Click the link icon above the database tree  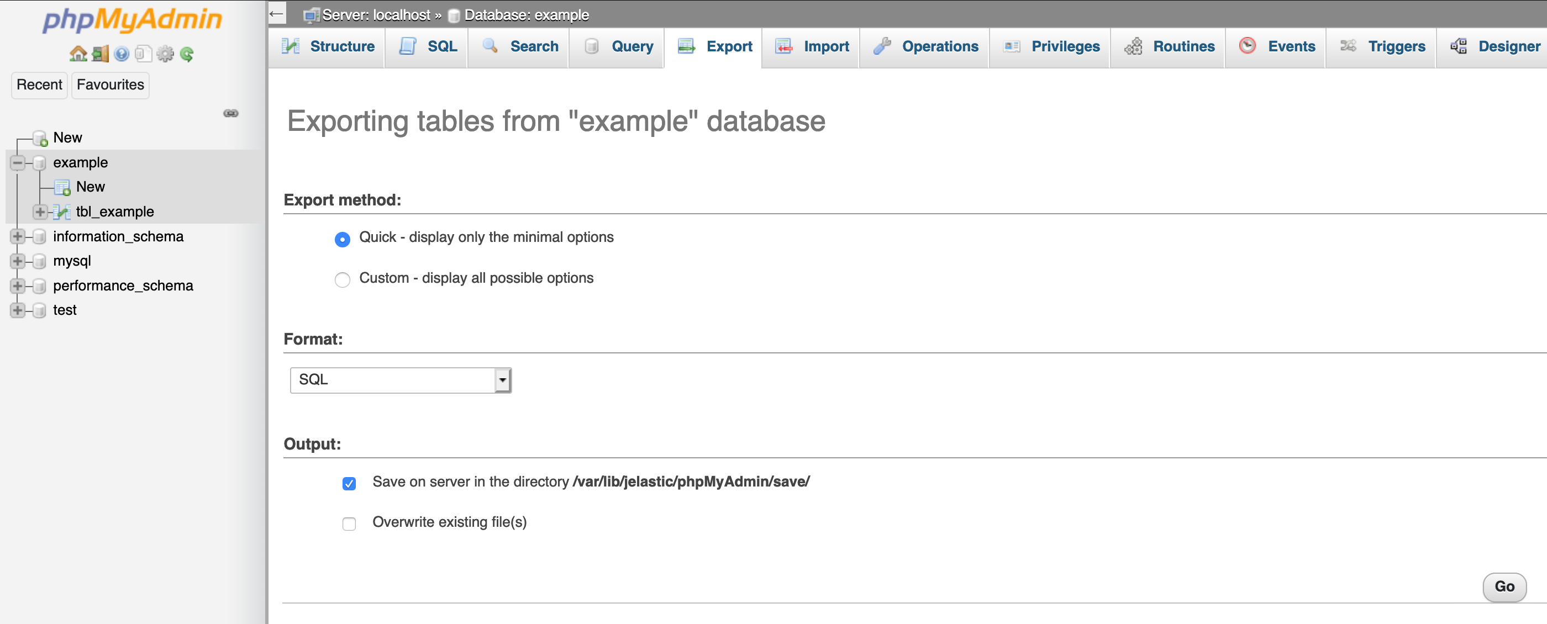pos(230,113)
